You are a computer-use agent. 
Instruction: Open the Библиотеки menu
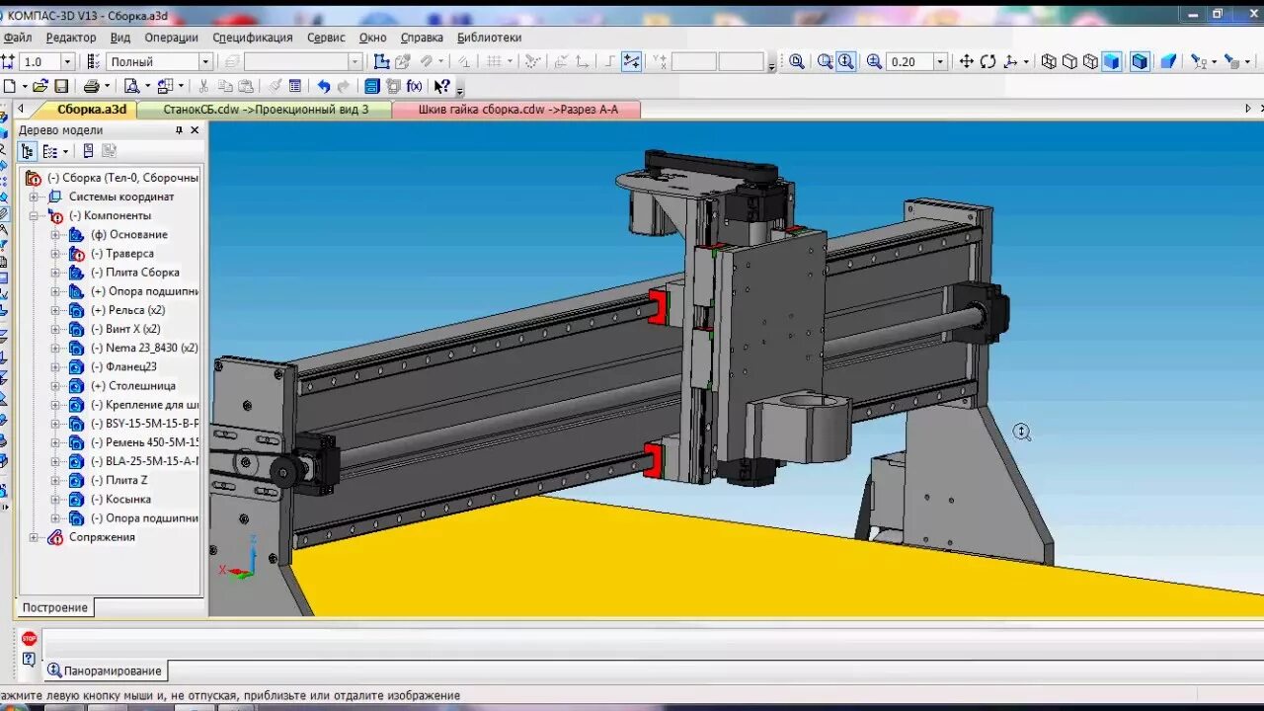tap(489, 38)
